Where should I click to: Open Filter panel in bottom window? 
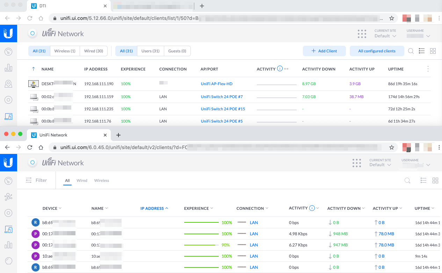tap(36, 180)
